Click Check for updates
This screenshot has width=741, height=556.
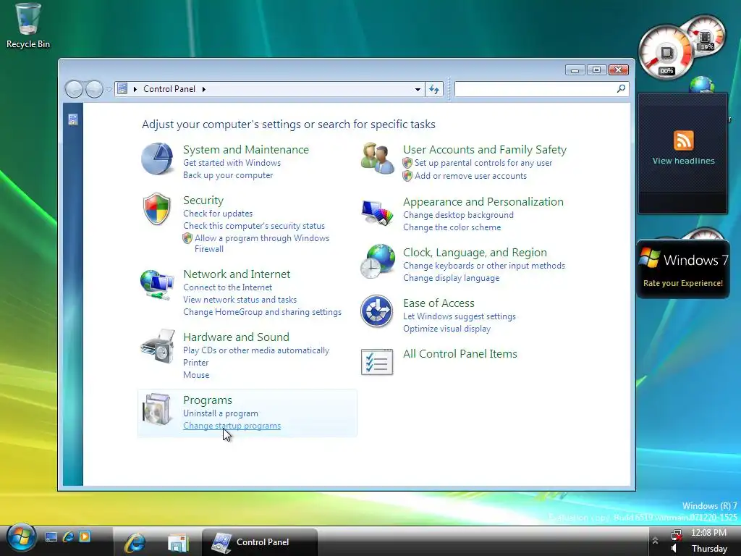click(x=218, y=214)
